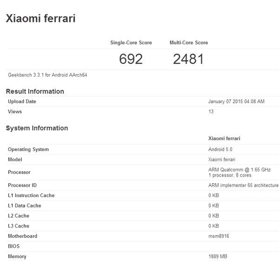The width and height of the screenshot is (279, 261).
Task: Click the Result Information heading
Action: (35, 91)
